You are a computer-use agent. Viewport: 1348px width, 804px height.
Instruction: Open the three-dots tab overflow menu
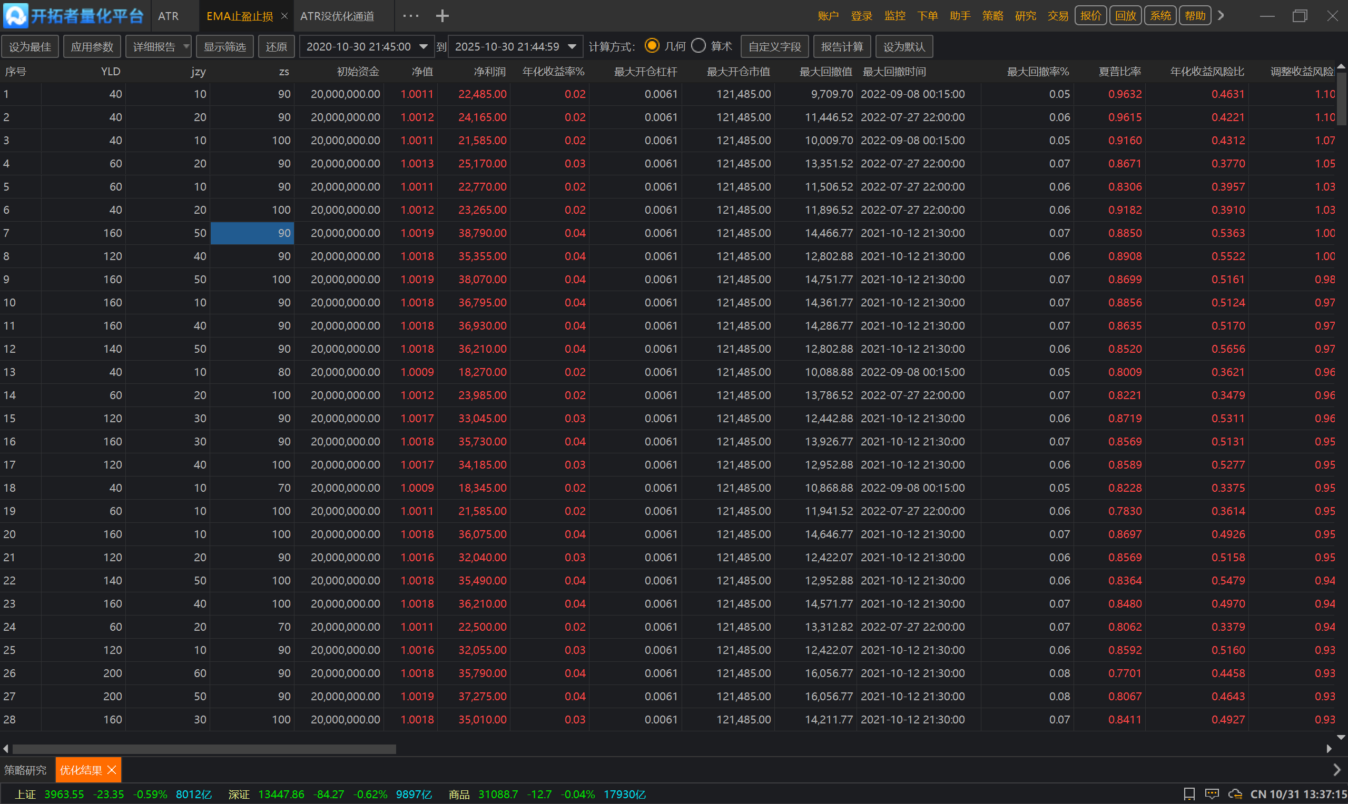(x=410, y=16)
